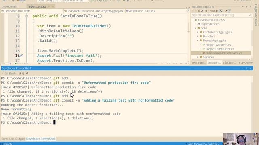
Task: Open the CleanArch.UnitTests.Core.ProjectAggregate type dropdown
Action: (x=94, y=11)
